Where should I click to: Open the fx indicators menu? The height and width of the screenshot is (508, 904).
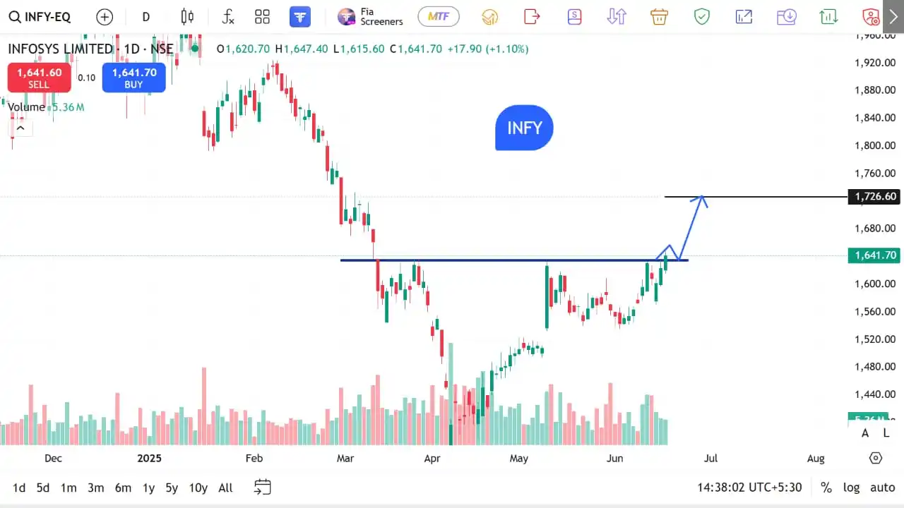pyautogui.click(x=227, y=17)
